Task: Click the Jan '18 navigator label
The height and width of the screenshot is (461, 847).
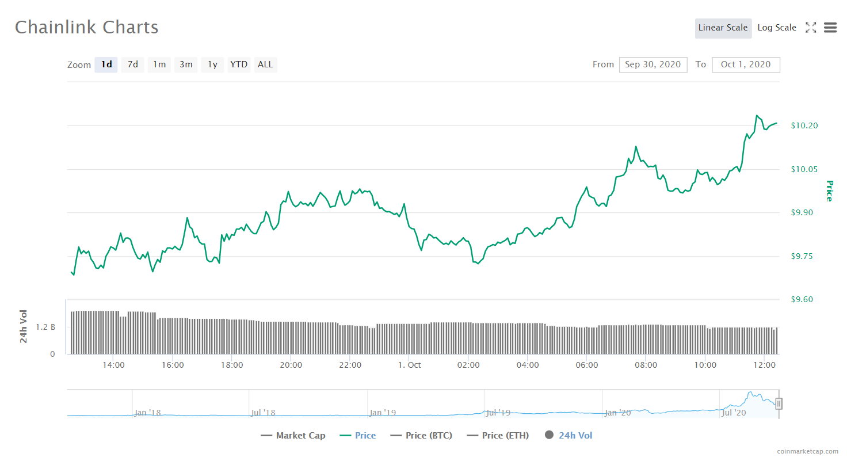Action: pyautogui.click(x=147, y=413)
